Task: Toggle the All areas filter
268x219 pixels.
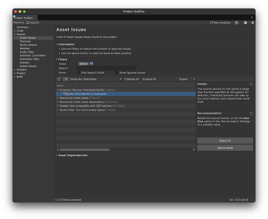Action: pos(91,64)
